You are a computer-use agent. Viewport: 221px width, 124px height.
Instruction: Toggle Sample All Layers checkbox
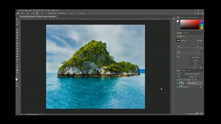pyautogui.click(x=48, y=13)
